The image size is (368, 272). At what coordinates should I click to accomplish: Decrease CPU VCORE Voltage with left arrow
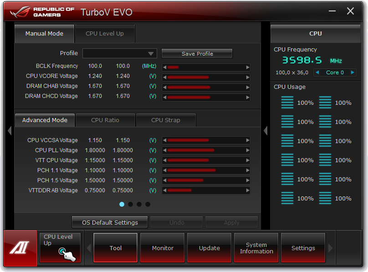[165, 77]
